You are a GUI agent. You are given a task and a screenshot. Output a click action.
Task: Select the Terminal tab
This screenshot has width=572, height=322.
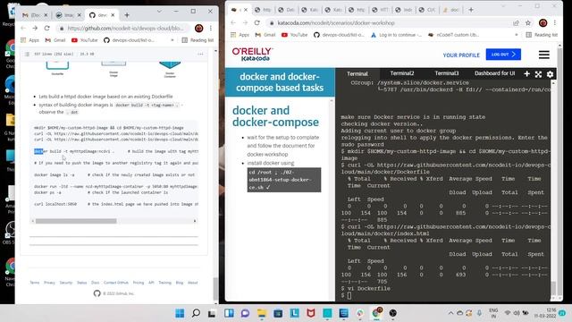[357, 73]
